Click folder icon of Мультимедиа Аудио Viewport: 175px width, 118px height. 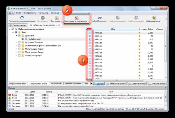pyautogui.click(x=23, y=49)
